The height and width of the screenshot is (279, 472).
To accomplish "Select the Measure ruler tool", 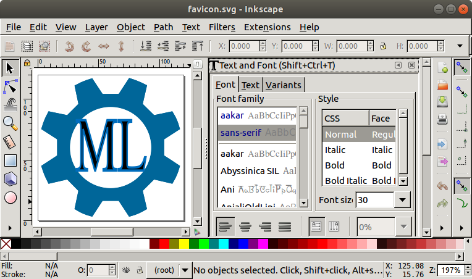I will pos(11,142).
